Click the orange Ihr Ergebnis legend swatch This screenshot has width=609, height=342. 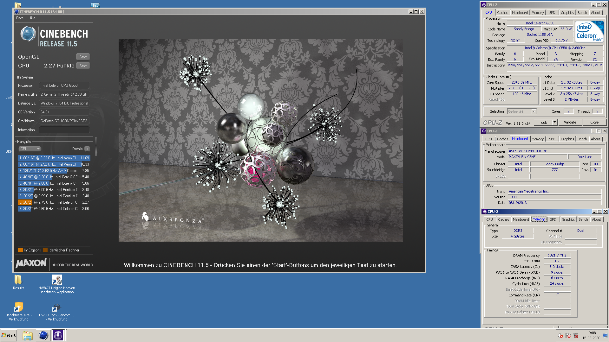[21, 250]
